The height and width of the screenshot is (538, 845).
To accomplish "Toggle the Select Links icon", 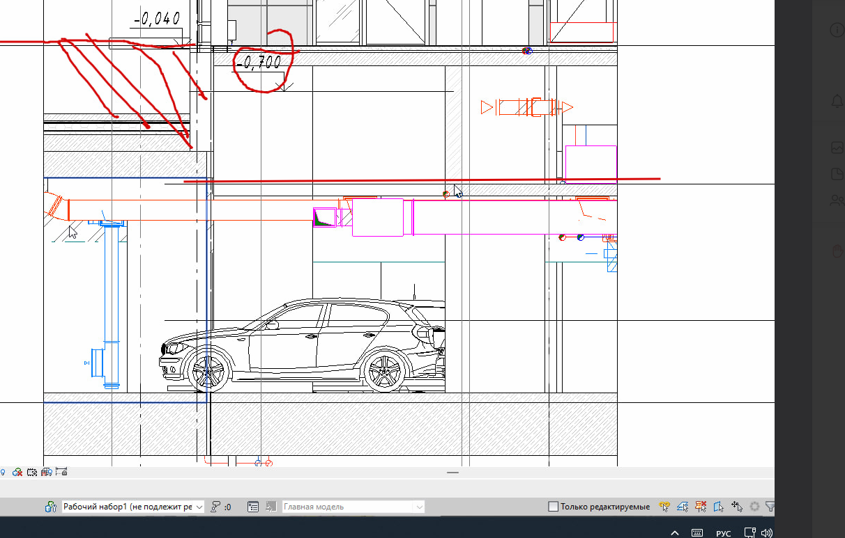I will point(664,507).
